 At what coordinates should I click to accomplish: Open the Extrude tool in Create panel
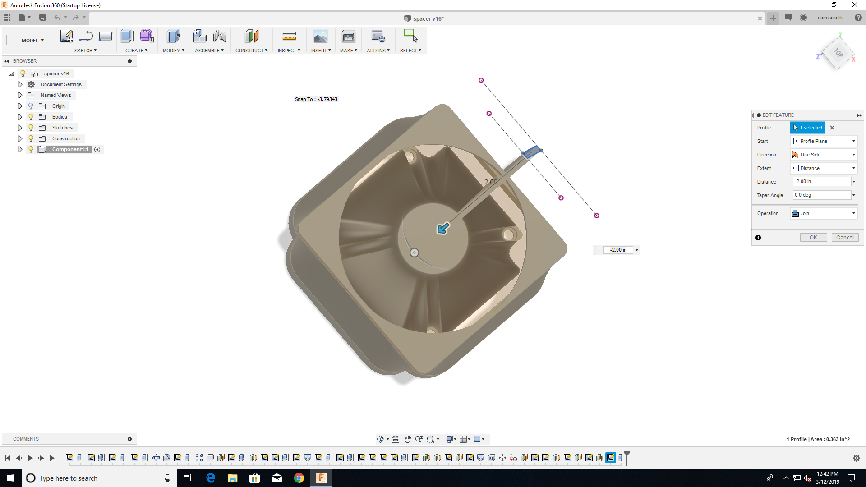click(x=127, y=36)
